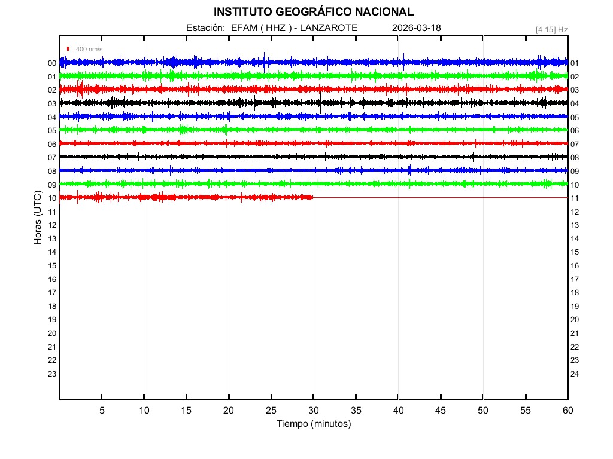Click the left-side hour label 23

point(52,374)
